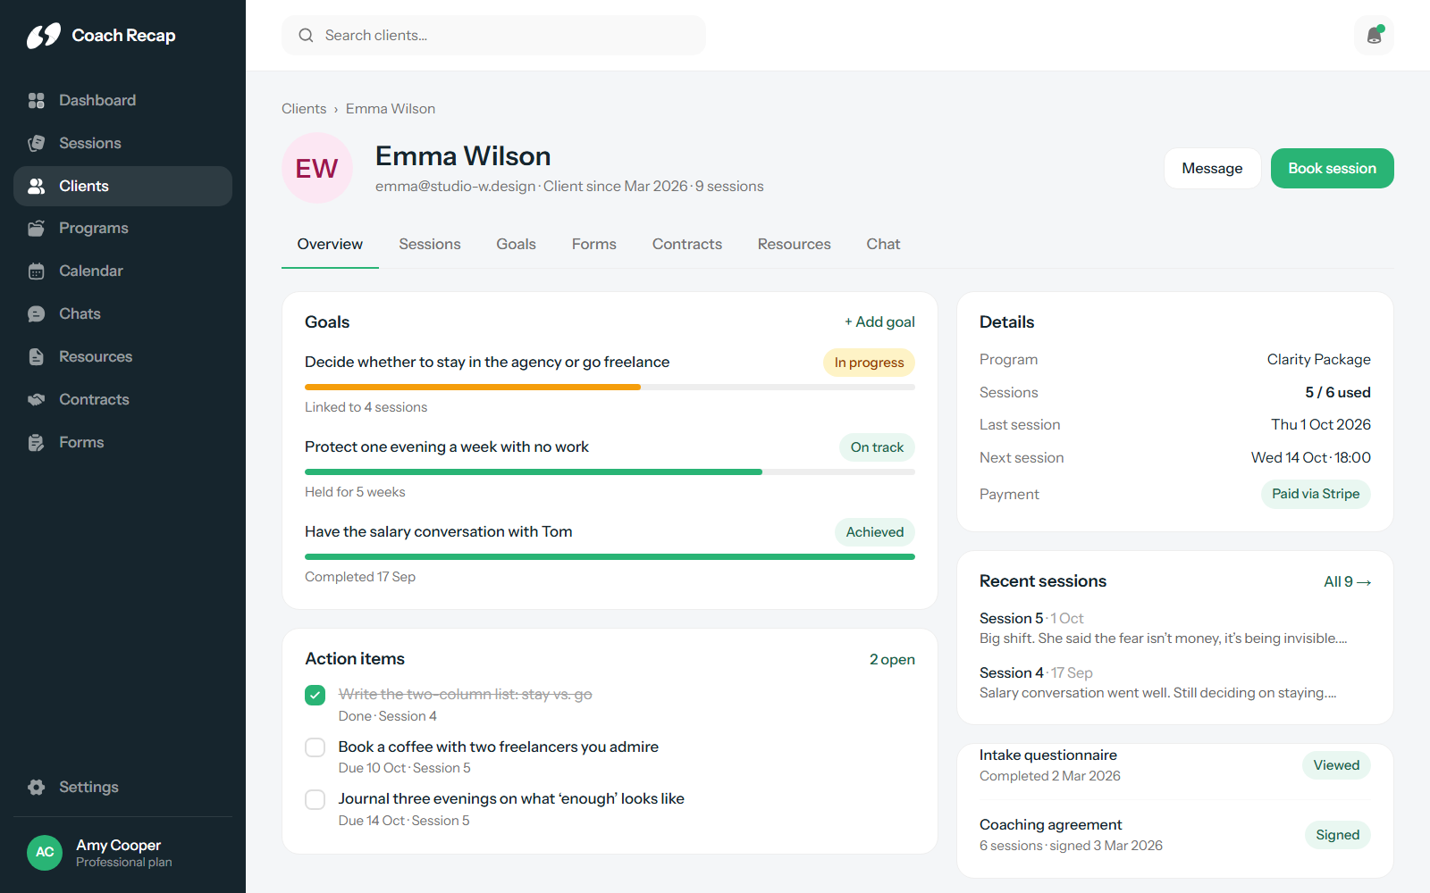Screen dimensions: 1430x893
Task: Select the Clients people icon in sidebar
Action: point(37,186)
